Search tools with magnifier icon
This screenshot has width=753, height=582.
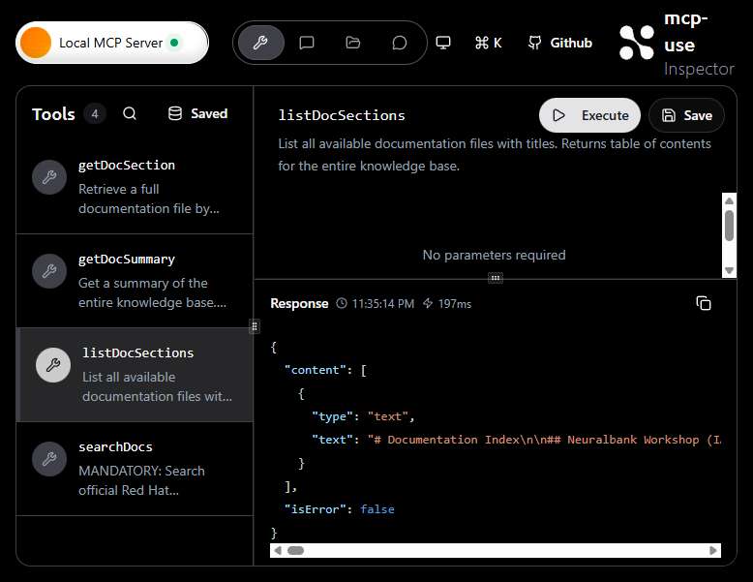pyautogui.click(x=129, y=113)
